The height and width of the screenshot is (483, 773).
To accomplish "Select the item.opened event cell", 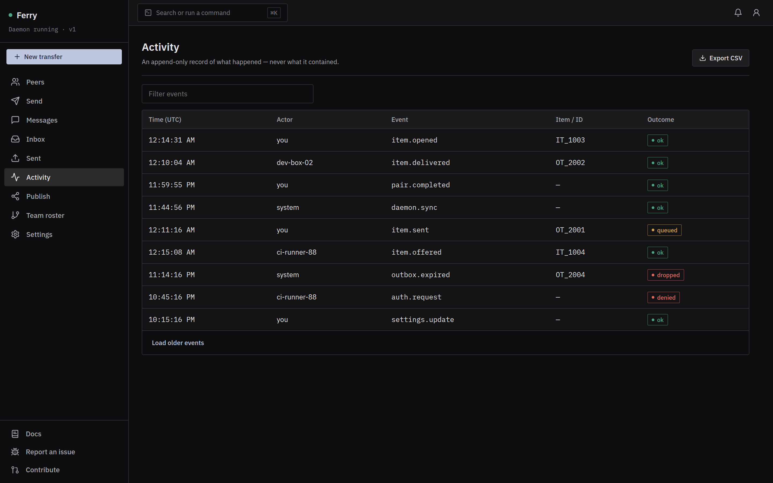I will point(414,140).
